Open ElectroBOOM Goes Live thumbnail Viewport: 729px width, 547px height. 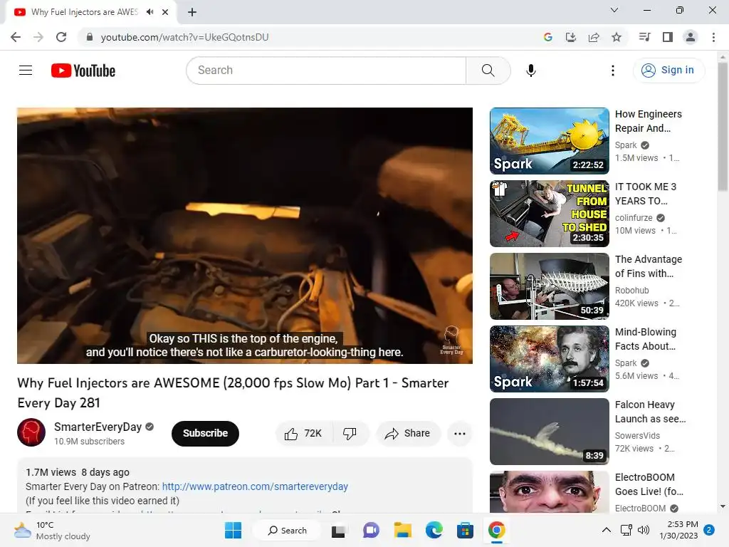tap(550, 492)
